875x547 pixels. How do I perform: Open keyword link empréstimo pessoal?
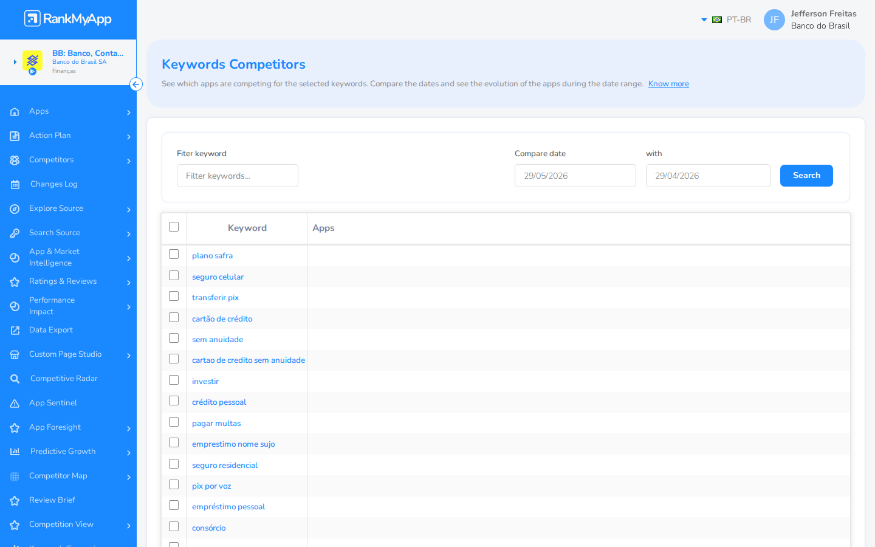coord(228,507)
